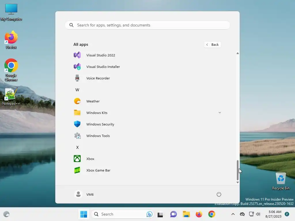Select the Firefox desktop shortcut
Screen dimensions: 295x221
pyautogui.click(x=11, y=40)
